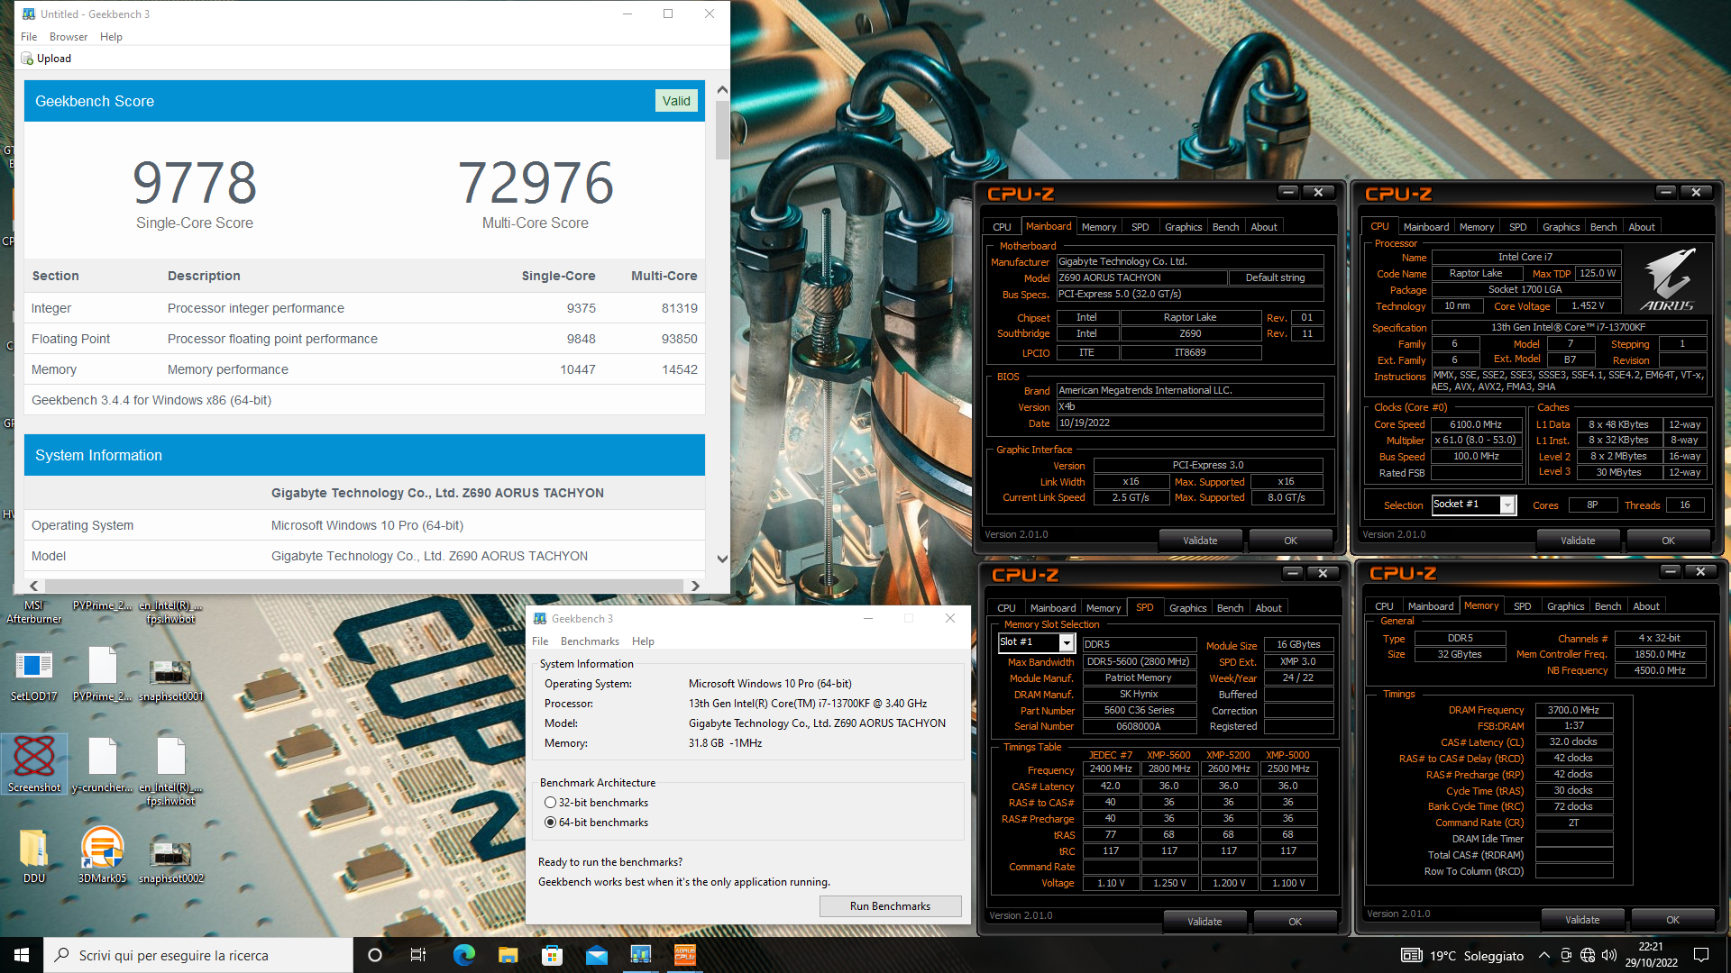Screen dimensions: 1731x973
Task: Open Mainboard tab in Memory CPU-Z window
Action: (1431, 606)
